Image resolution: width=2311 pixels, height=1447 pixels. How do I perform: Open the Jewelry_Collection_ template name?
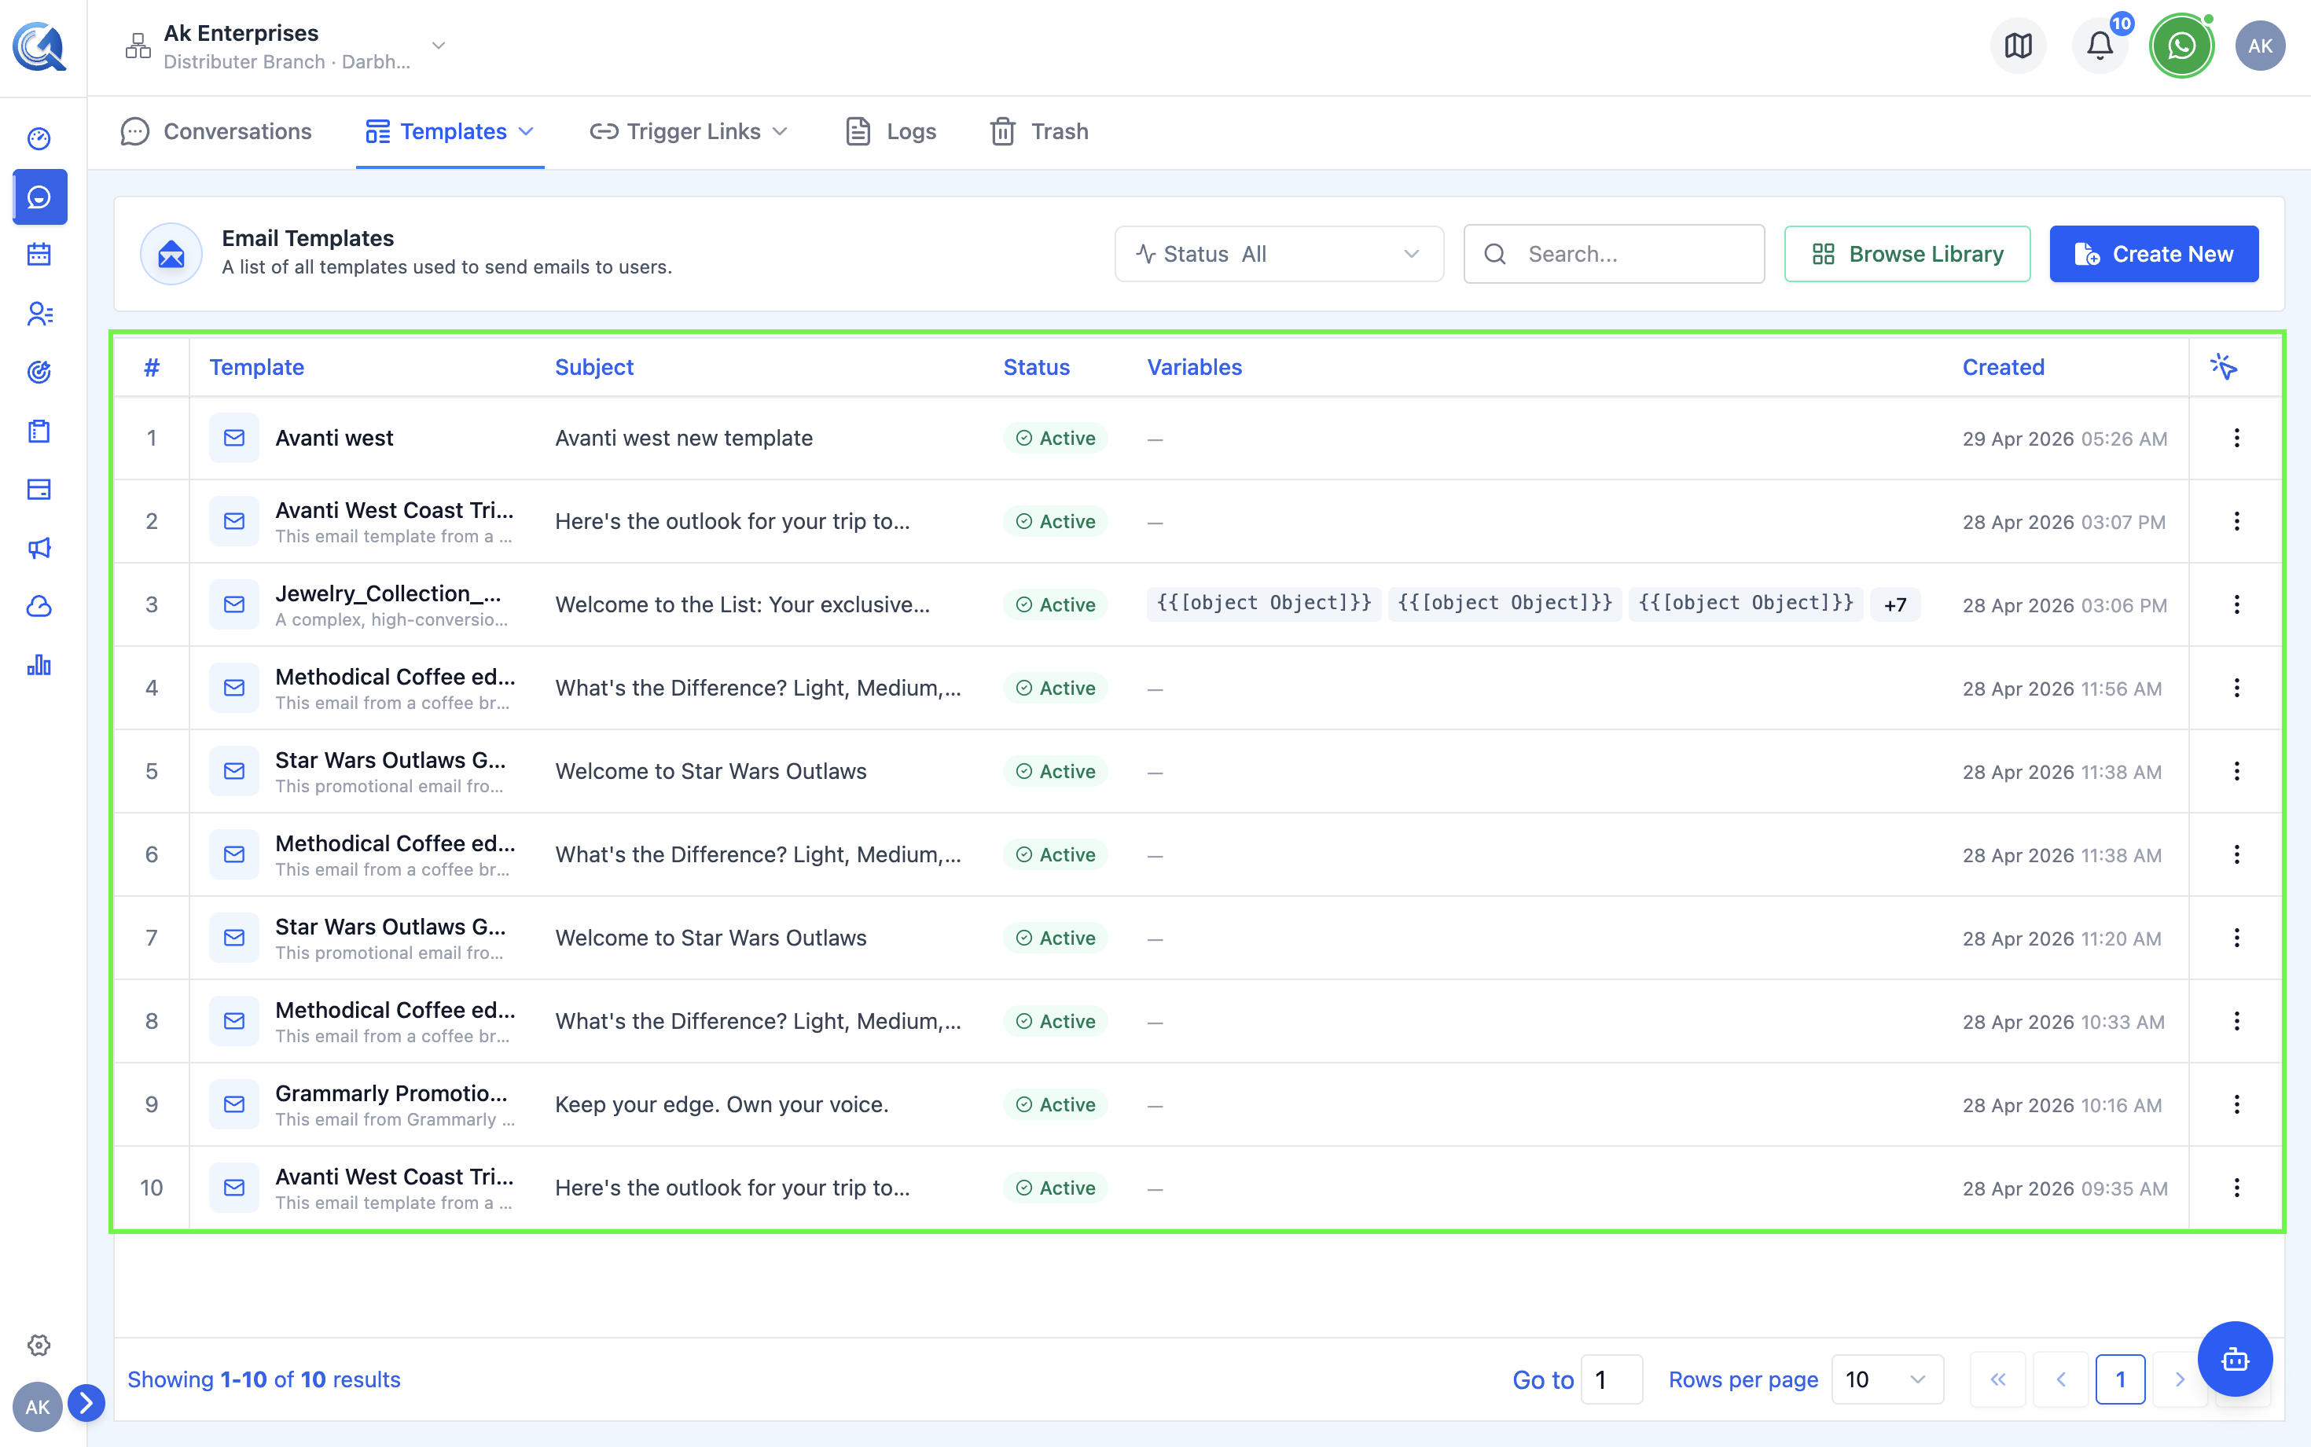point(388,593)
